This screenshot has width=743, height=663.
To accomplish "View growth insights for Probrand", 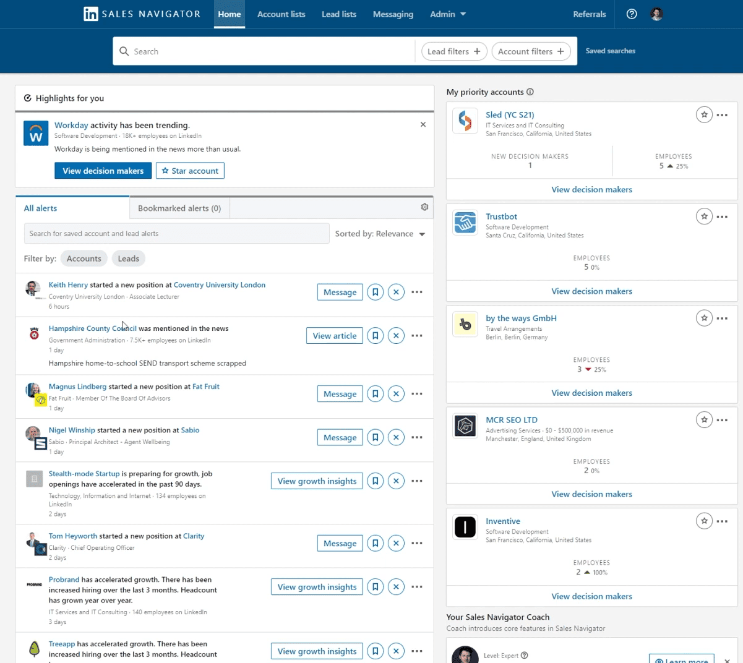I will (317, 587).
